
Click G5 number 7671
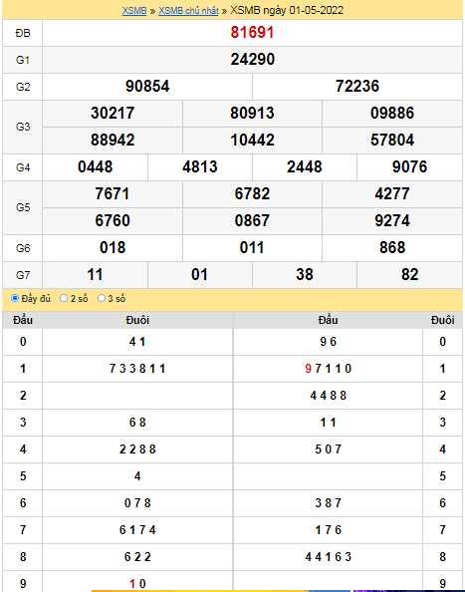point(113,193)
